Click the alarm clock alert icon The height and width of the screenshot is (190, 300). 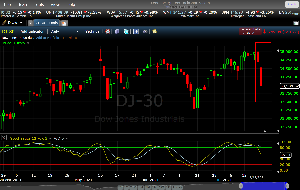click(x=108, y=31)
